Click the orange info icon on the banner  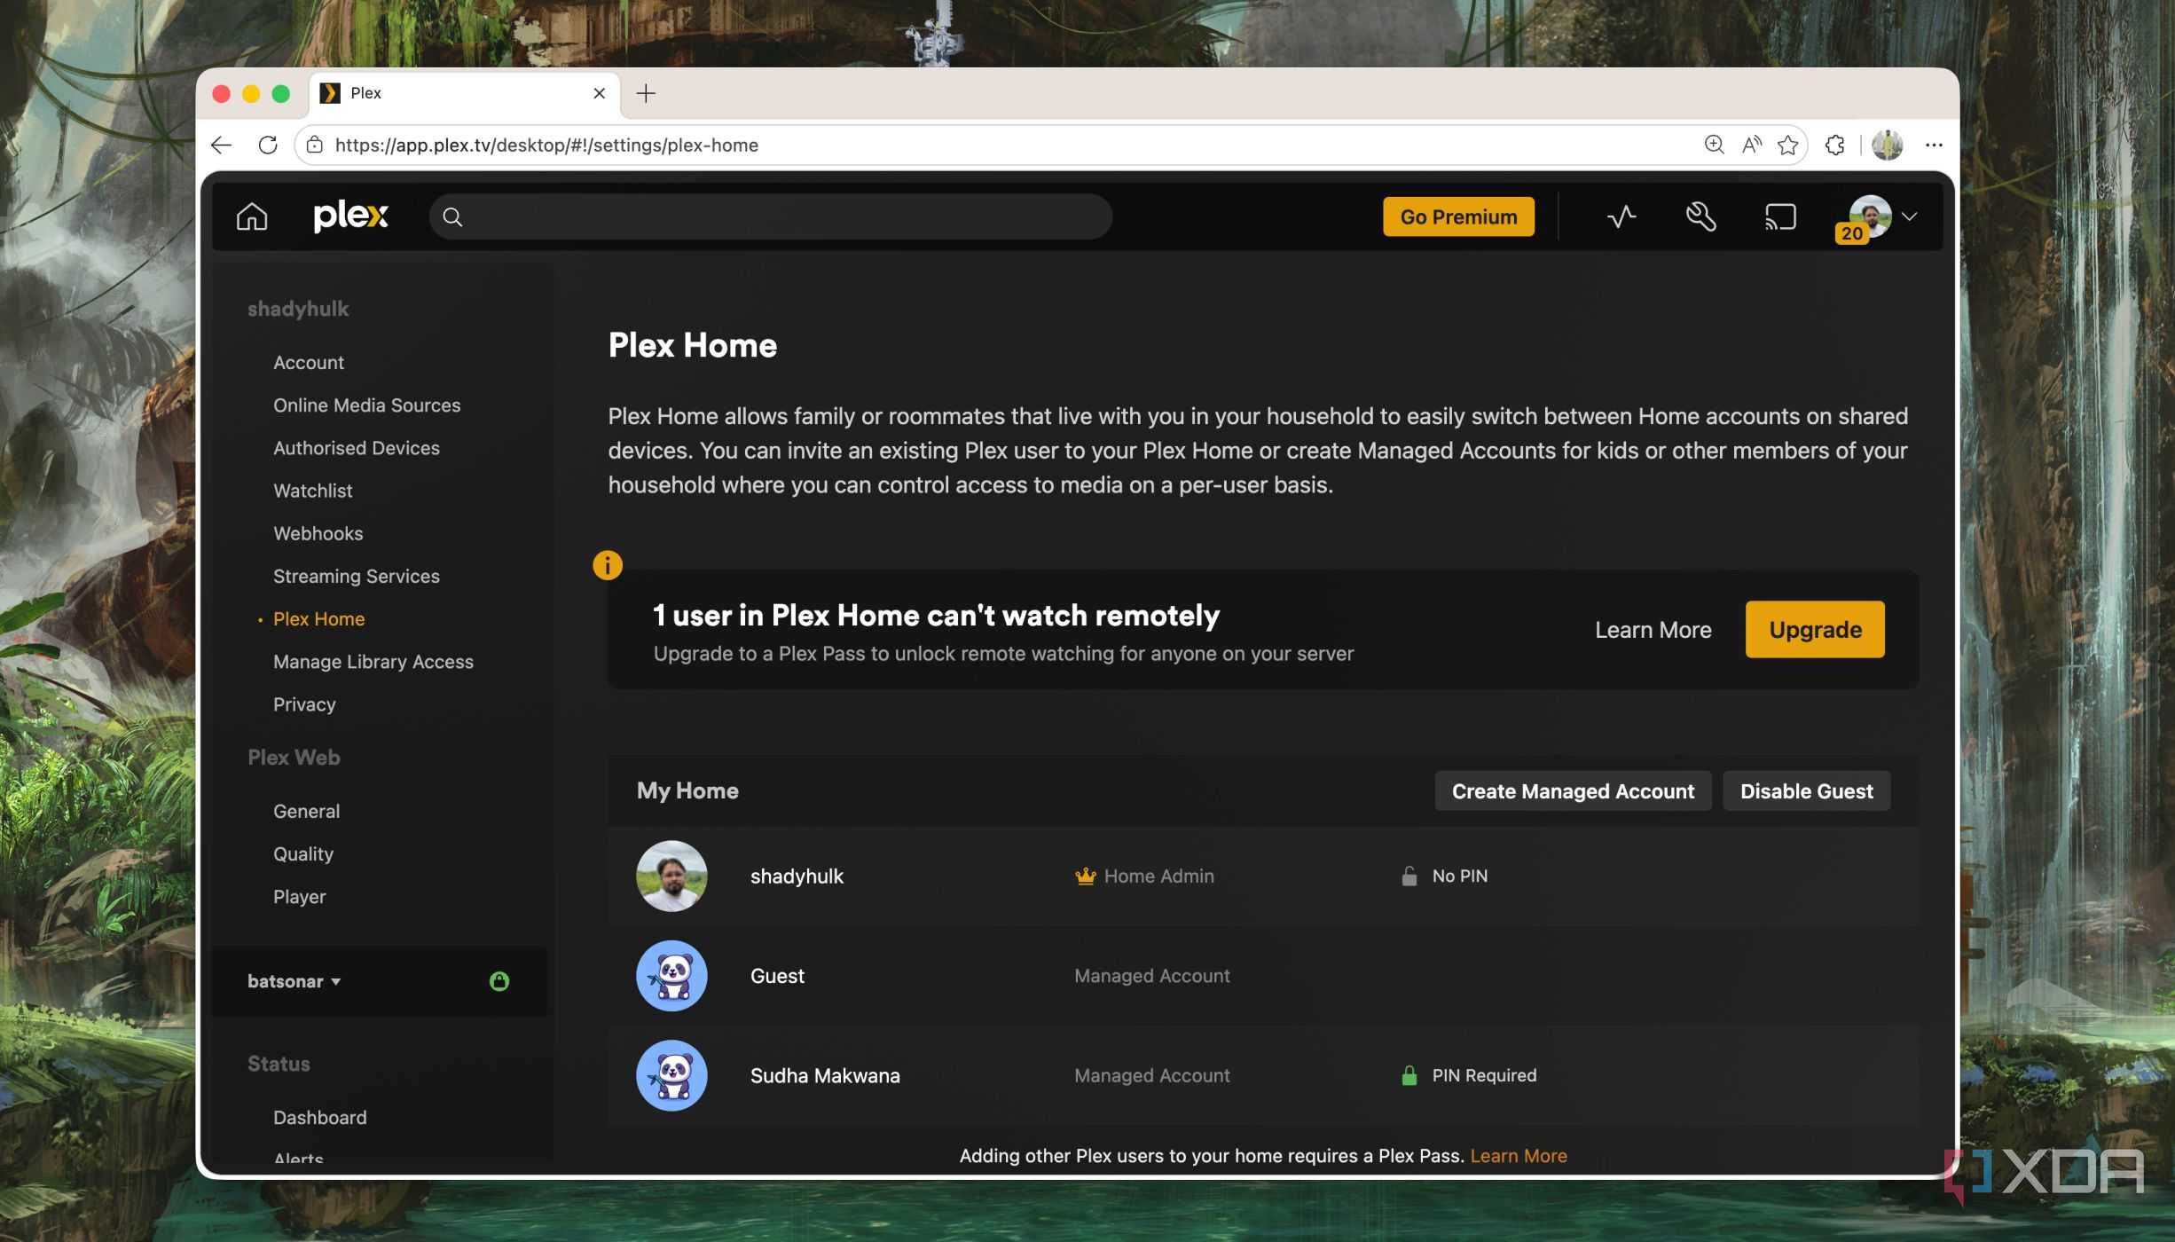coord(608,565)
